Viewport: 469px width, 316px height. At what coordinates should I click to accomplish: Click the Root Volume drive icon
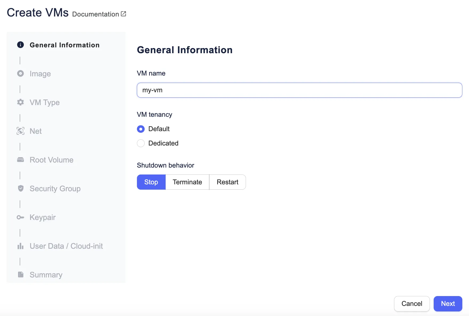20,160
